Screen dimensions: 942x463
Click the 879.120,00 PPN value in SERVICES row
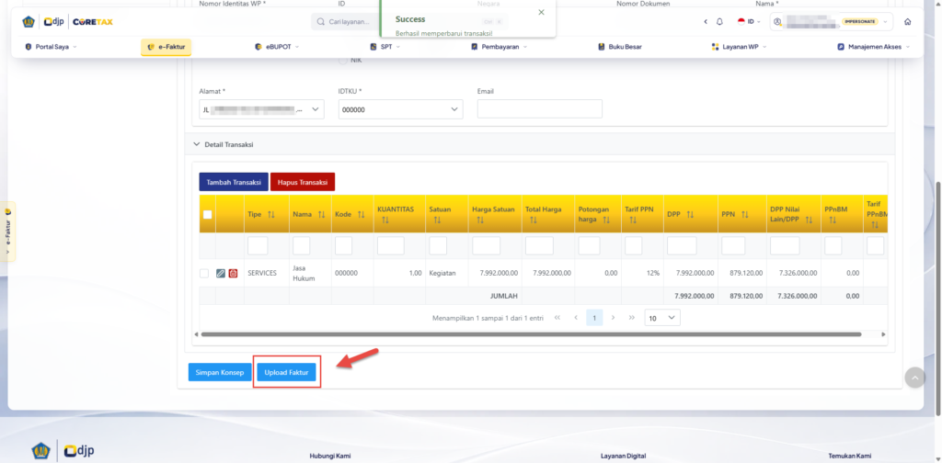[x=747, y=273]
